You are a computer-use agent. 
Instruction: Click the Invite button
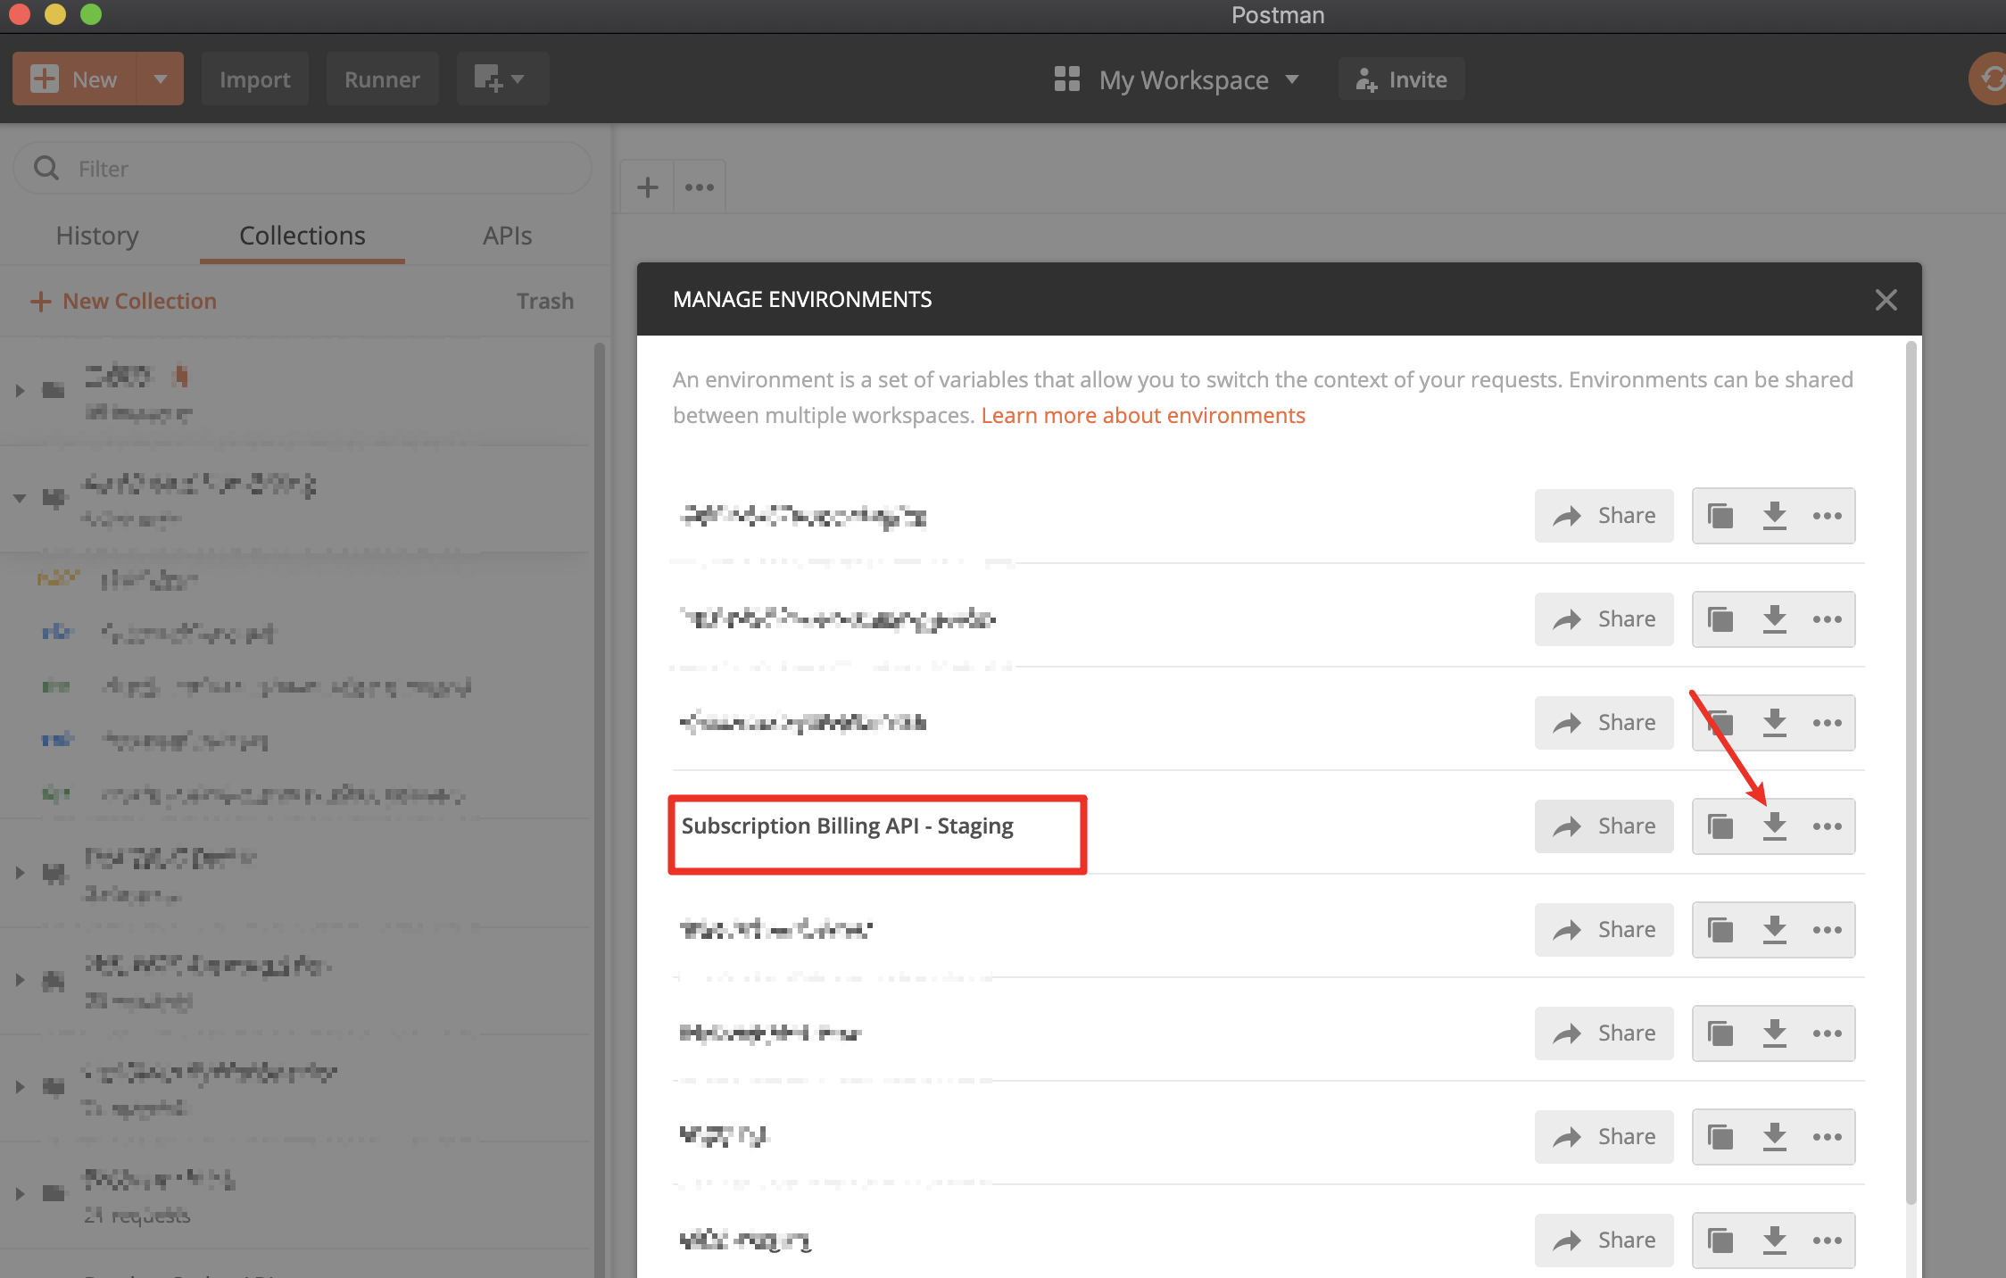(x=1401, y=79)
